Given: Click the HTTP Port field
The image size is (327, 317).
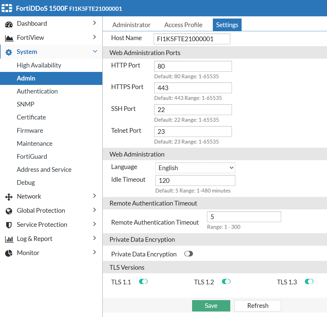Looking at the screenshot, I should pyautogui.click(x=193, y=66).
